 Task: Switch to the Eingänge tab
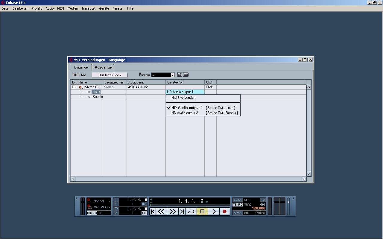click(x=81, y=67)
